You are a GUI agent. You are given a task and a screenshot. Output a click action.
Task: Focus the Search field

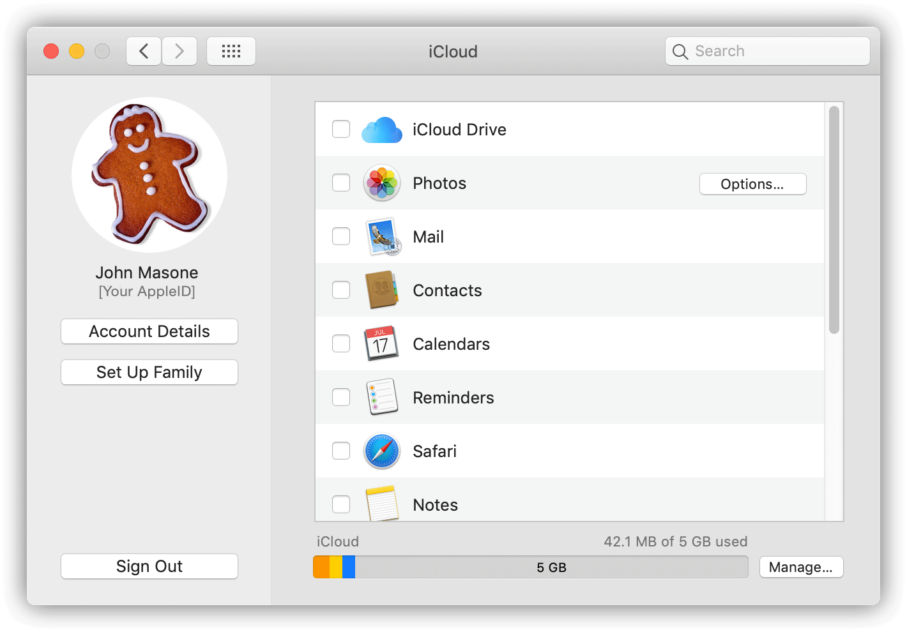[768, 51]
